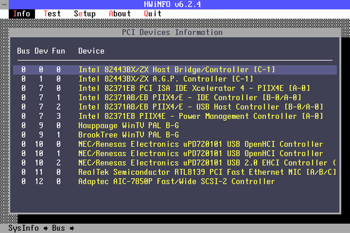The height and width of the screenshot is (233, 350).
Task: Choose the PCI ISA IDE Xcelerator 4 device
Action: [x=194, y=88]
